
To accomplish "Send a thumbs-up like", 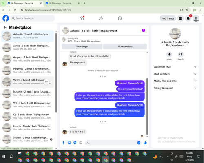I will [x=145, y=143].
